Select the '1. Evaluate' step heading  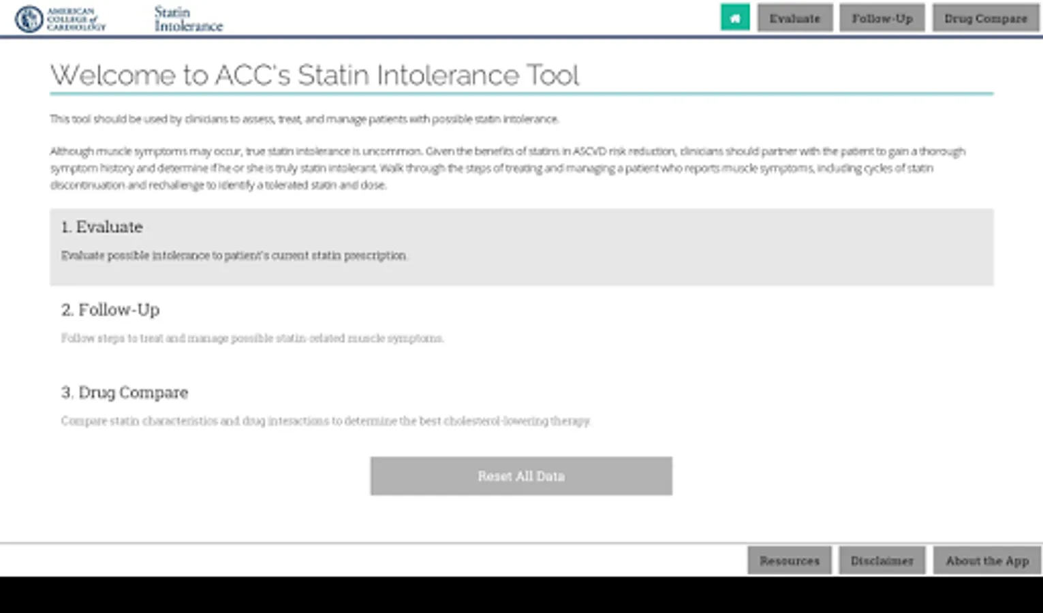point(102,227)
